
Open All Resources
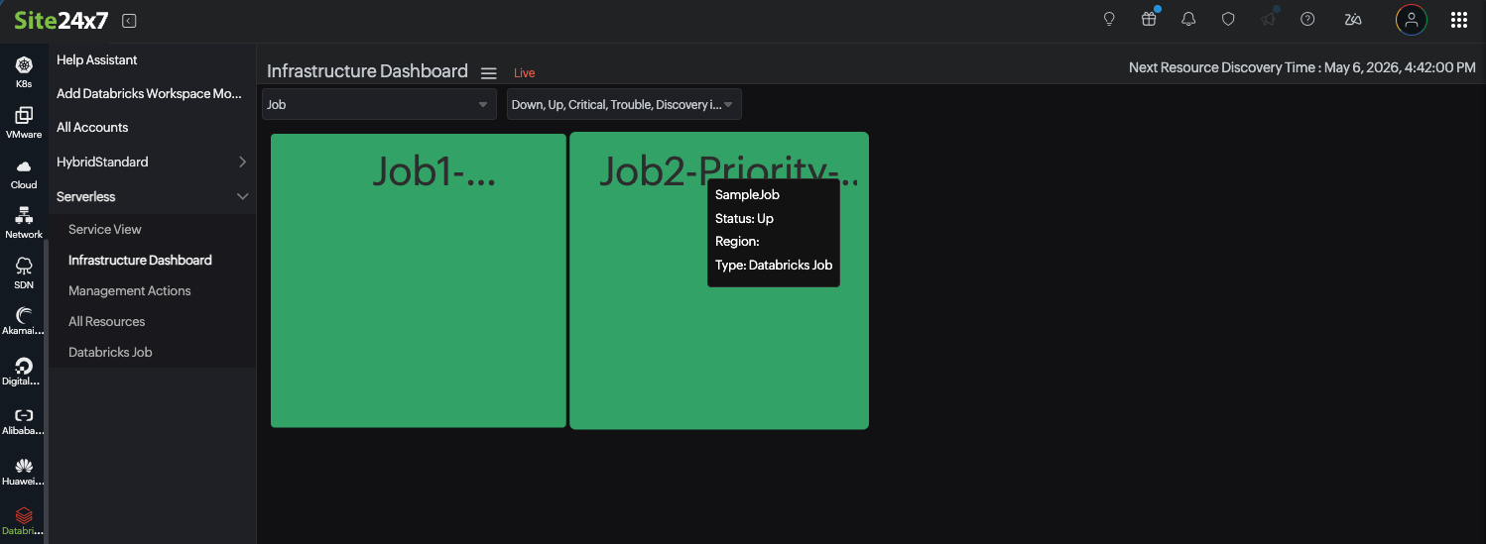pyautogui.click(x=106, y=321)
